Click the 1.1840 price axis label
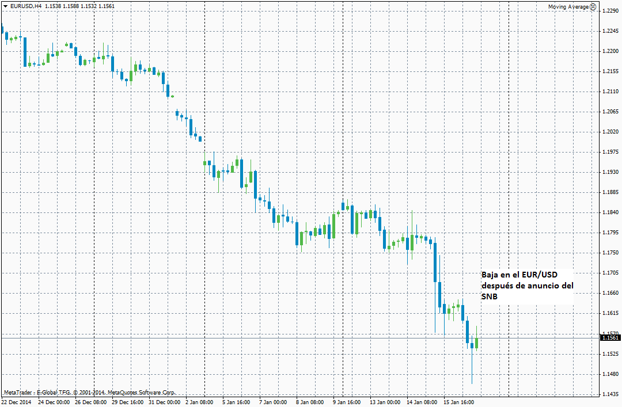This screenshot has width=622, height=407. pos(610,212)
